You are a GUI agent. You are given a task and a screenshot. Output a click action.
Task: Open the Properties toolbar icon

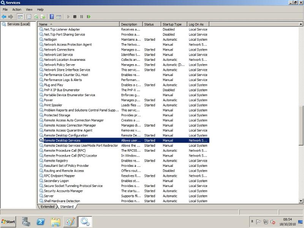tap(29, 17)
